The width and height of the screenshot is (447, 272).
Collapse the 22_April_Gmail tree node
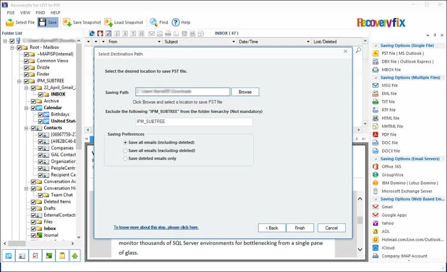point(26,88)
